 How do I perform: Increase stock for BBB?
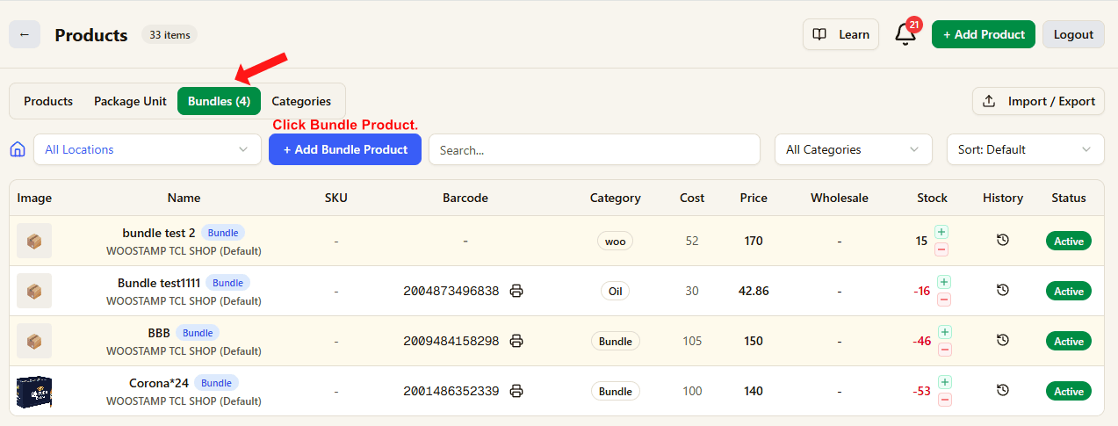click(945, 332)
